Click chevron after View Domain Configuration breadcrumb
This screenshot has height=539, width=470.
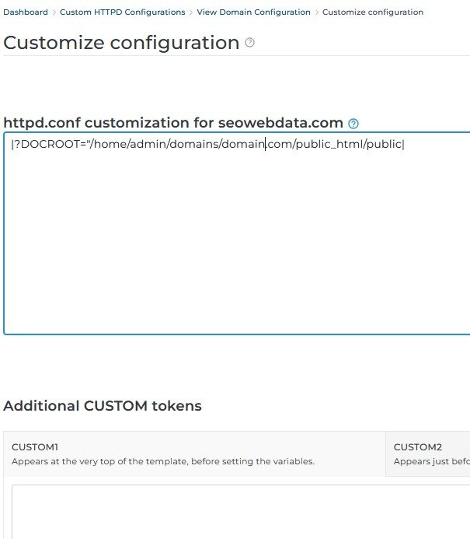(x=316, y=12)
